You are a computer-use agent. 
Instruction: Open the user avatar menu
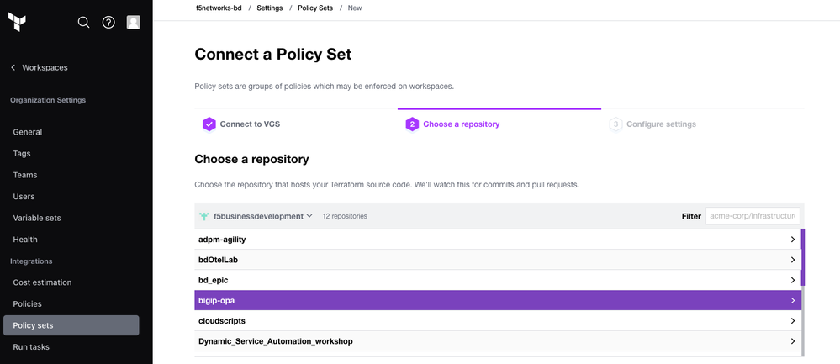pos(134,23)
